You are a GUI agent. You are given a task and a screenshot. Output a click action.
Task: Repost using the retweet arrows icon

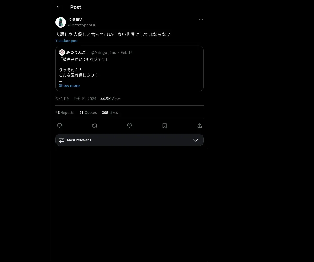[x=94, y=125]
